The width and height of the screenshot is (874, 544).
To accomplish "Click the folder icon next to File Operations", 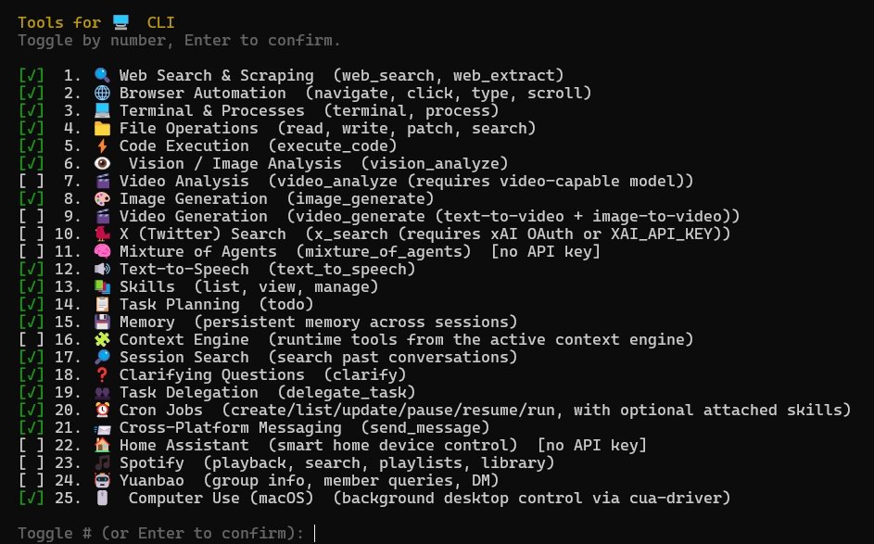I will coord(102,128).
